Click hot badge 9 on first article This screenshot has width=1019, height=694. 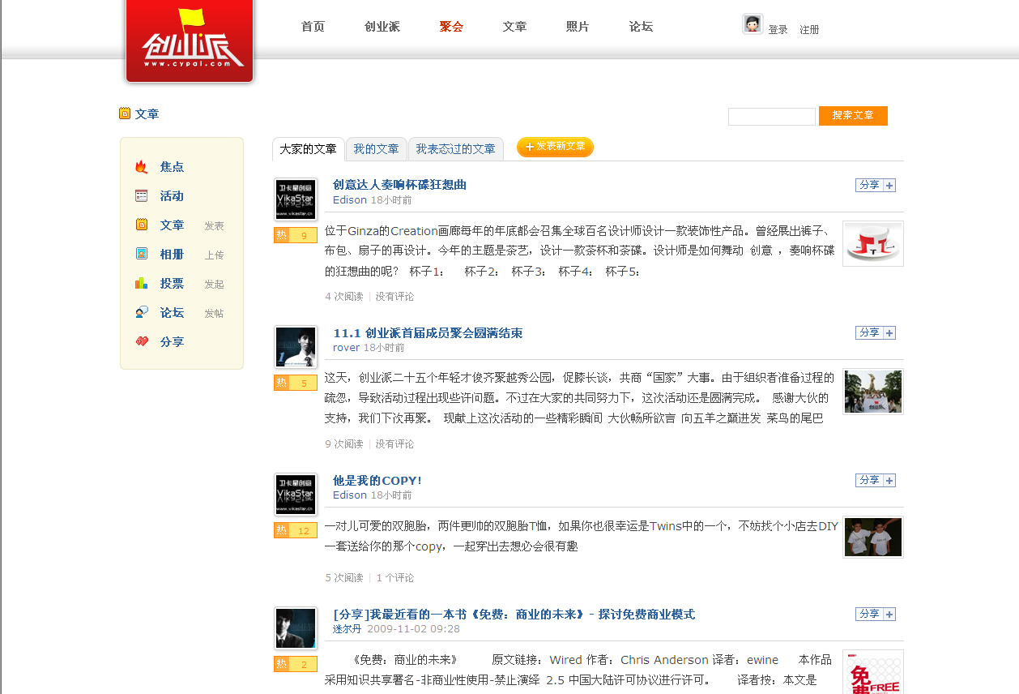[x=296, y=236]
